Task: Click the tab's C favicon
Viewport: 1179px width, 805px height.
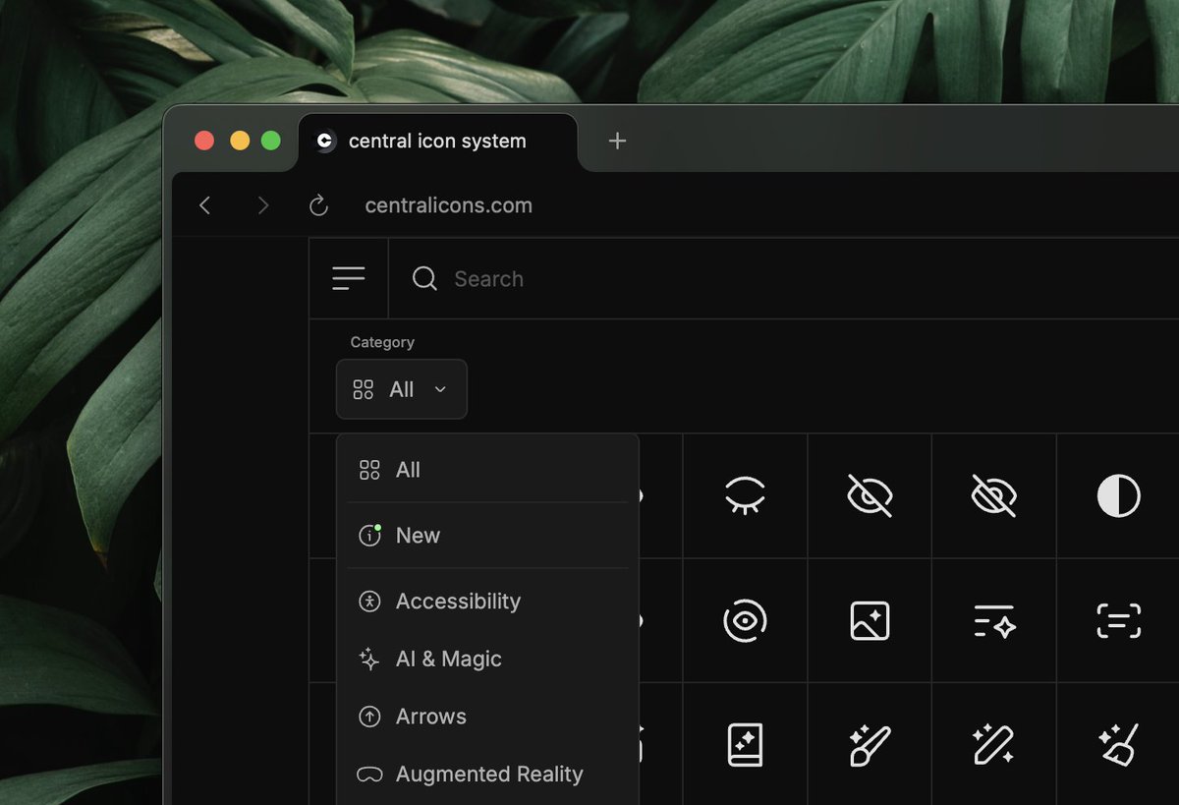Action: click(x=325, y=141)
